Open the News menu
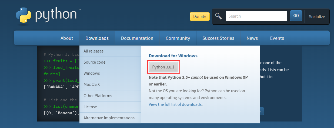Viewport: 334px width, 128px height. 252,38
